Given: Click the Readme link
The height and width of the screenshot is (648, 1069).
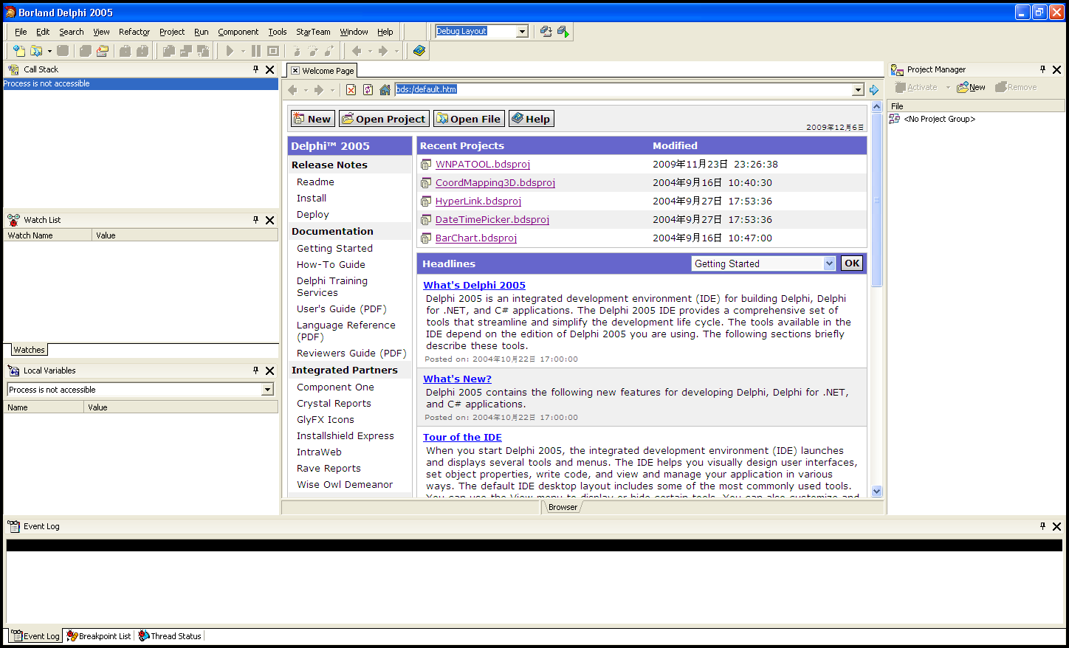Looking at the screenshot, I should click(315, 182).
